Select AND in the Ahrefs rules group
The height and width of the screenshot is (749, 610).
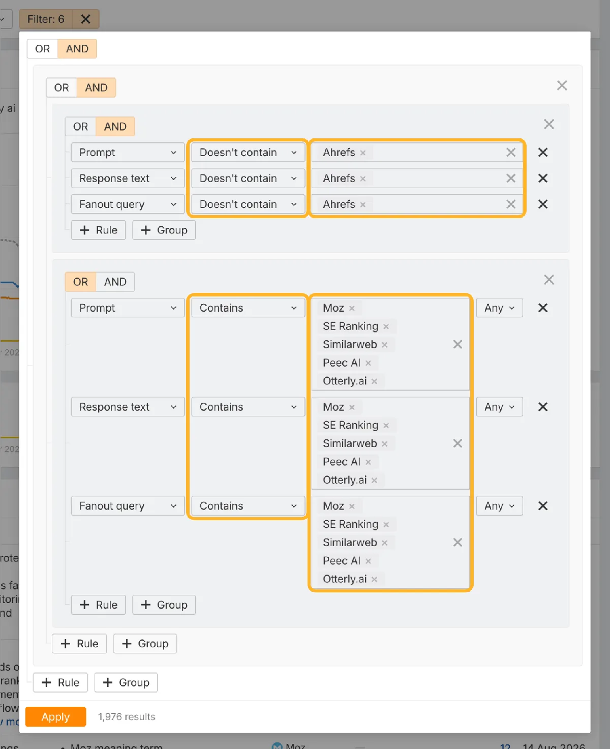[115, 127]
